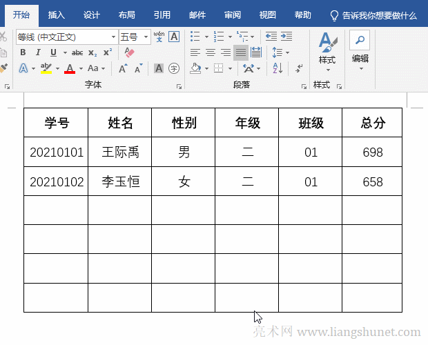This screenshot has width=428, height=345.
Task: Open the 字体 font dialog launcher
Action: pos(179,87)
